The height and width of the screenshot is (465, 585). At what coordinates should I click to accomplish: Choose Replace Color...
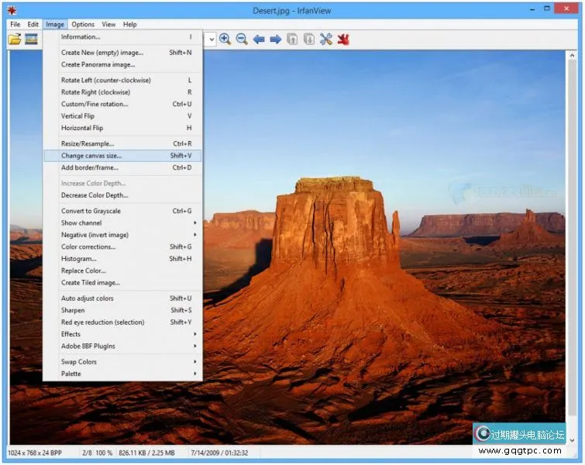122,270
